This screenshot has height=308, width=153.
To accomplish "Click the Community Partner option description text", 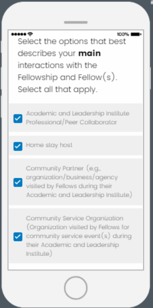I will [x=79, y=182].
